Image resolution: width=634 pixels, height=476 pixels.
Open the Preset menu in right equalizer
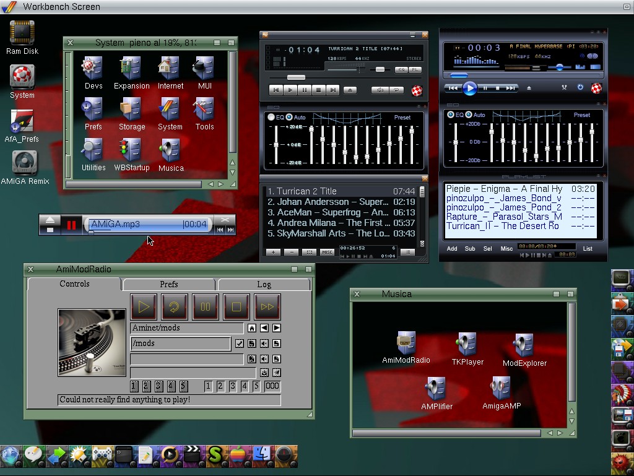[x=581, y=115]
